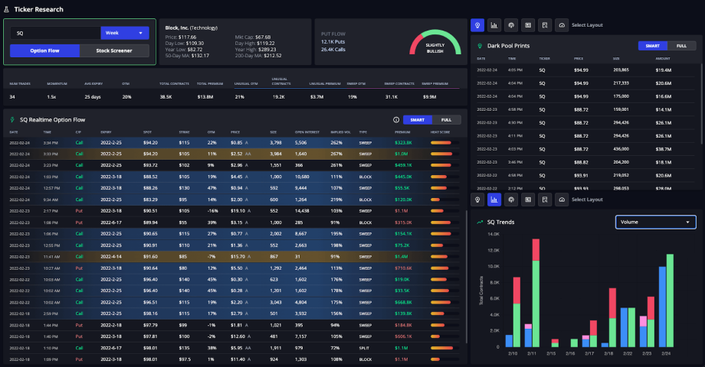
Task: Click the 217,333 dark pool size value
Action: pyautogui.click(x=621, y=83)
